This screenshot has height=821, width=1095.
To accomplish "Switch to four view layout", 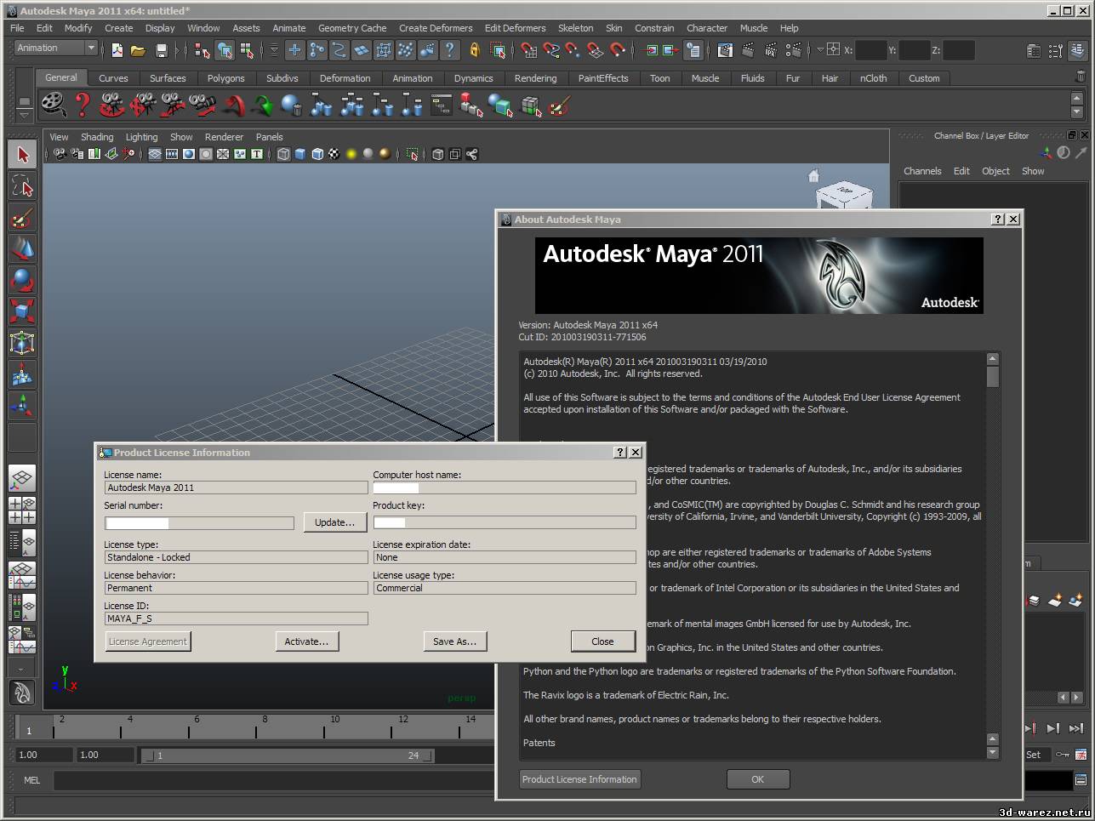I will (x=22, y=510).
